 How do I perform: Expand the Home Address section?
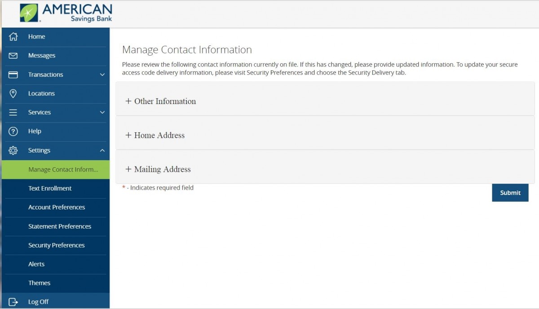tap(155, 135)
